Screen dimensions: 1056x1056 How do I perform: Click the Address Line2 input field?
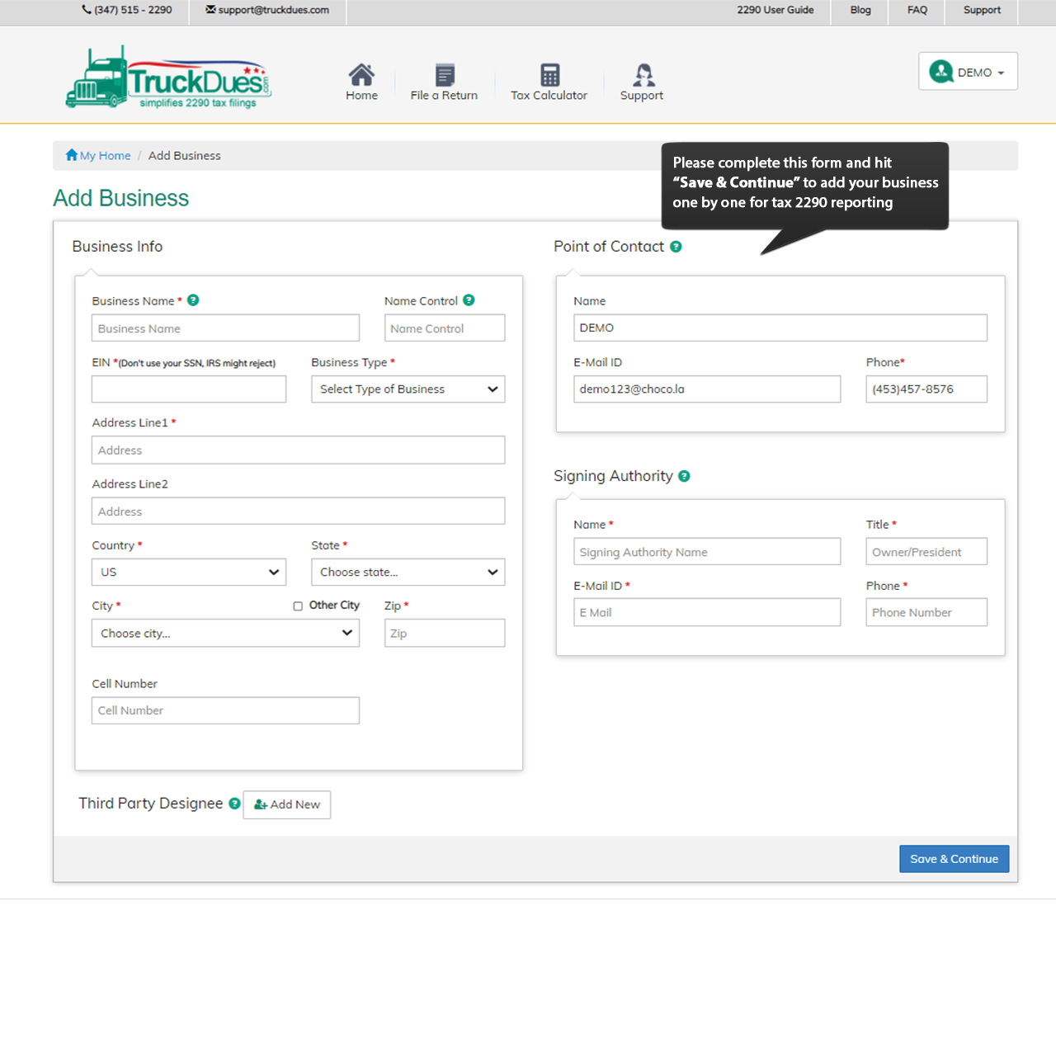(298, 511)
